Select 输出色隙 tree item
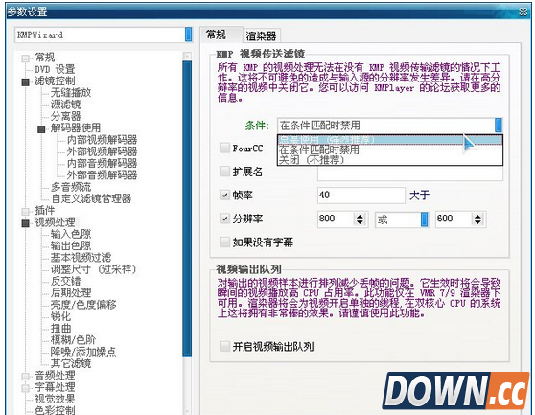The image size is (535, 415). 71,245
